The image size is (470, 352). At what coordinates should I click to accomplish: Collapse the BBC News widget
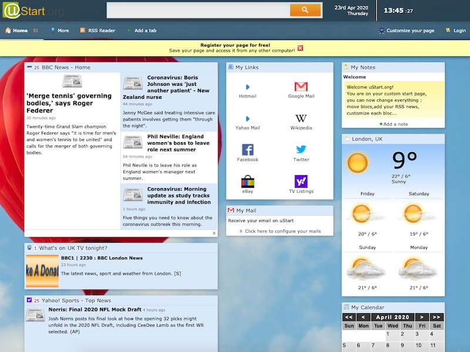click(x=29, y=67)
